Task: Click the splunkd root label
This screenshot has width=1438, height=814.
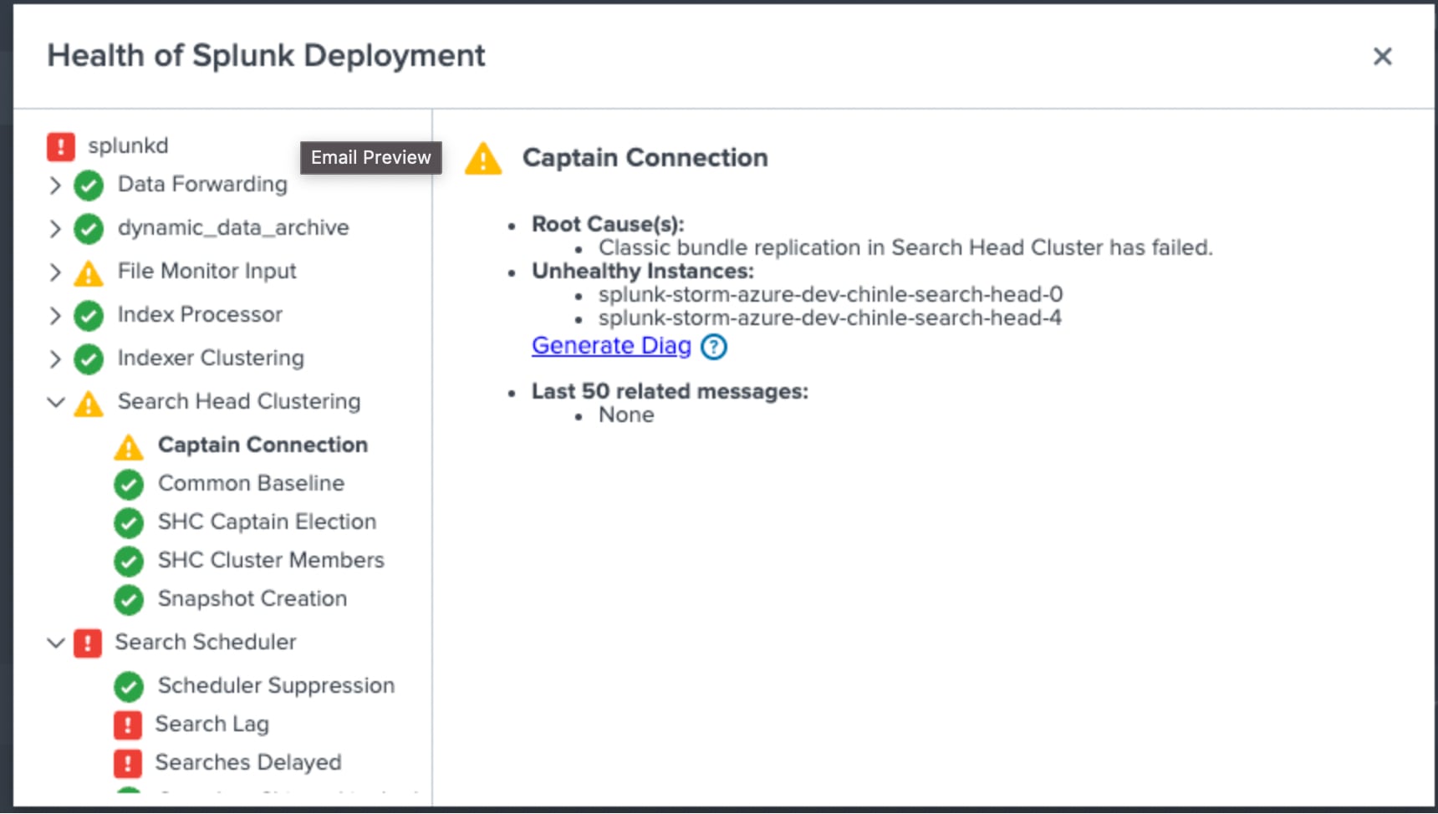Action: (x=128, y=145)
